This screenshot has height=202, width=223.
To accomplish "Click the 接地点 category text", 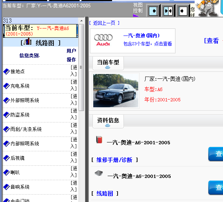I will [17, 71].
